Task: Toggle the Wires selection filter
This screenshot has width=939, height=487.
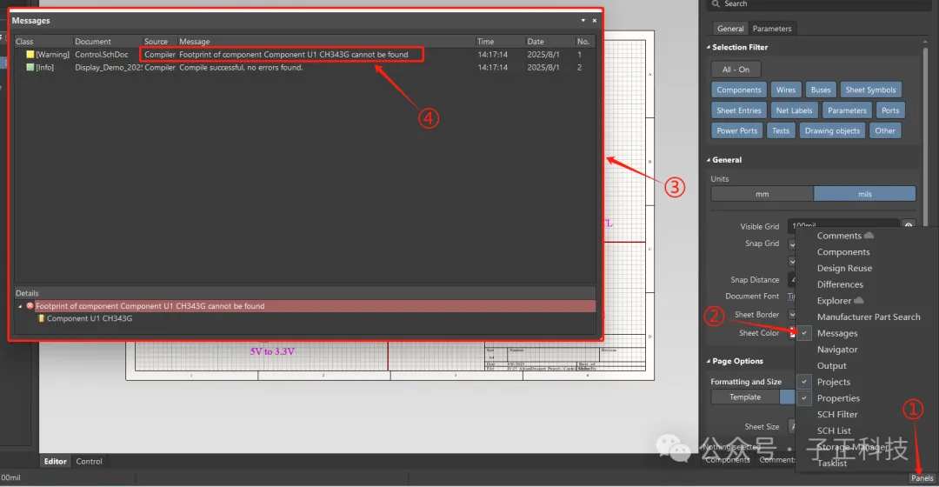Action: pos(786,90)
